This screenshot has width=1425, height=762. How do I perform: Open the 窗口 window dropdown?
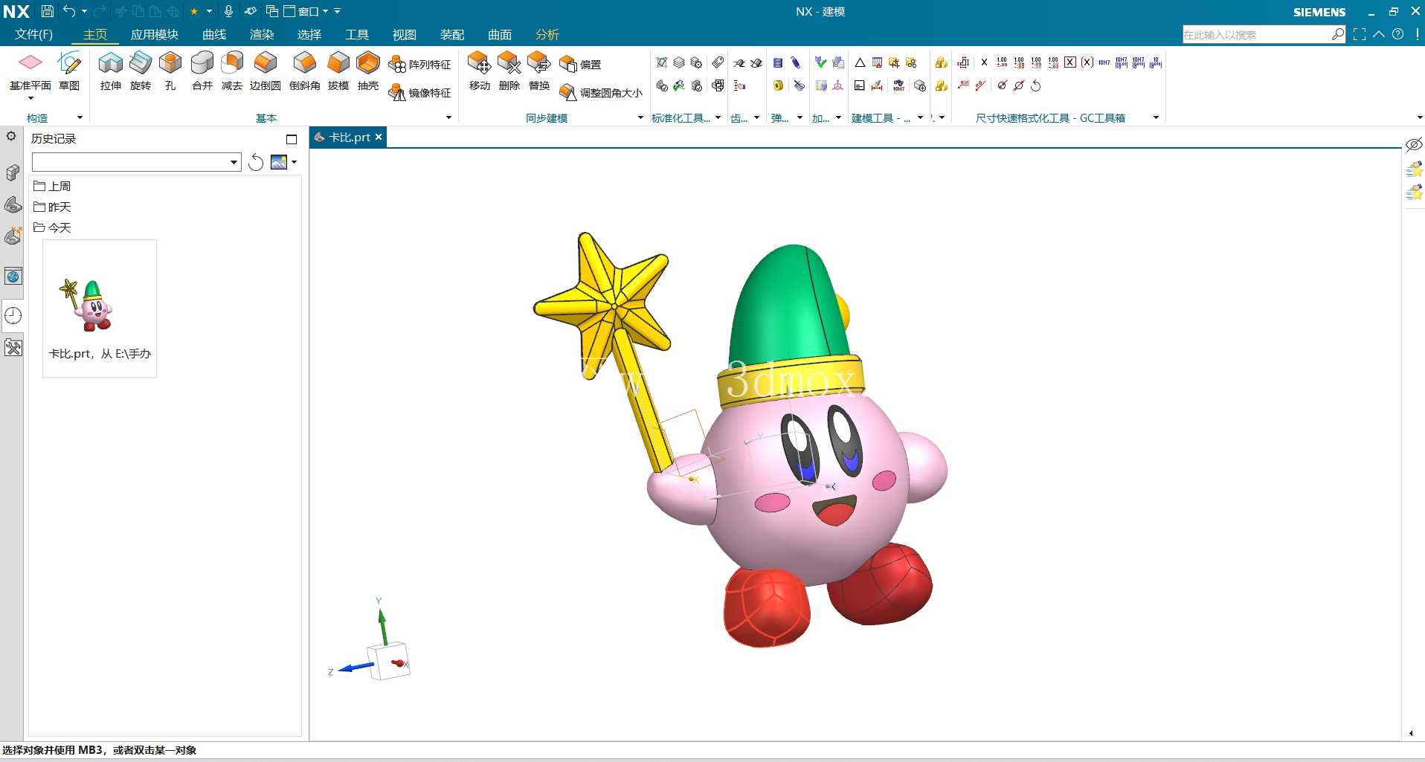tap(306, 11)
